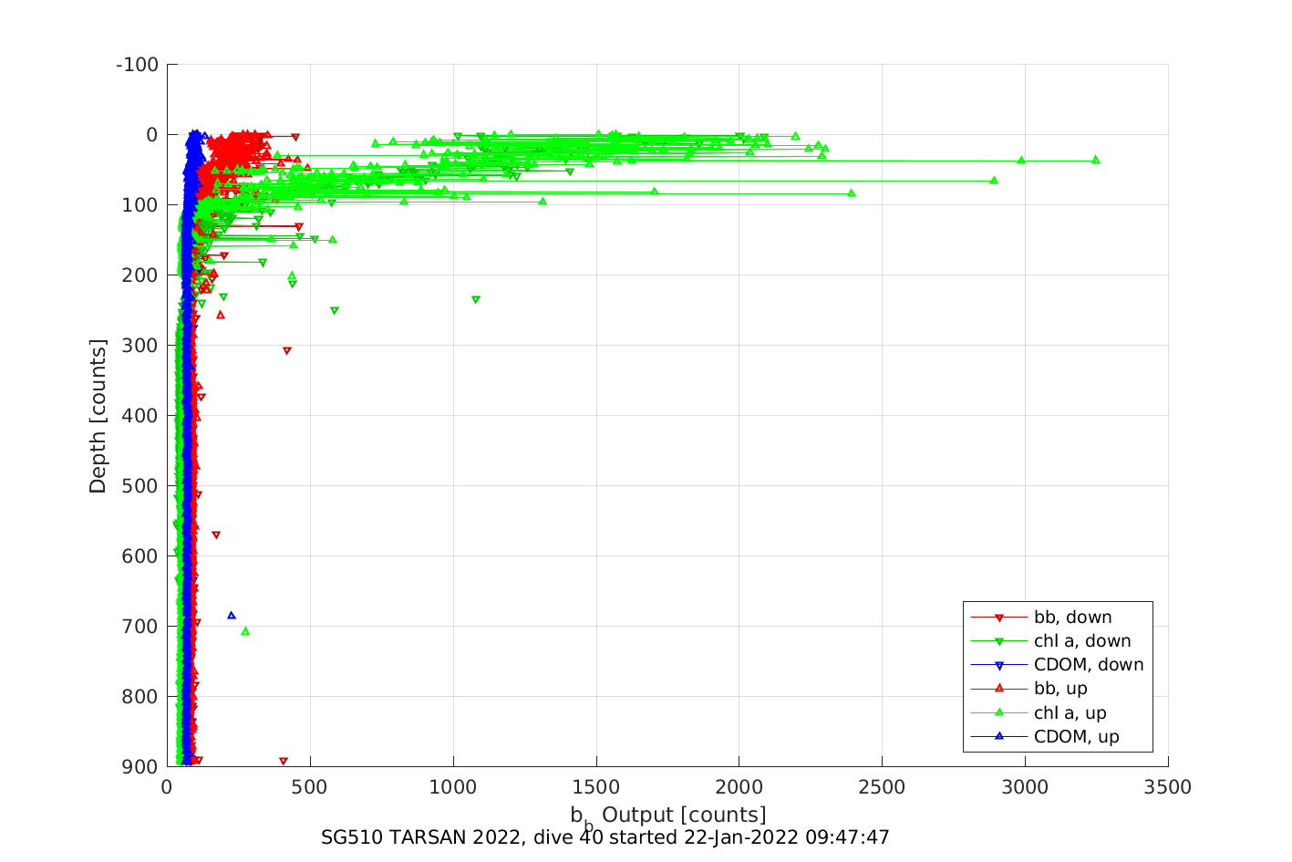Click the green marker near 1080 counts, depth 235
Viewport: 1292px width, 862px height.
pos(475,299)
